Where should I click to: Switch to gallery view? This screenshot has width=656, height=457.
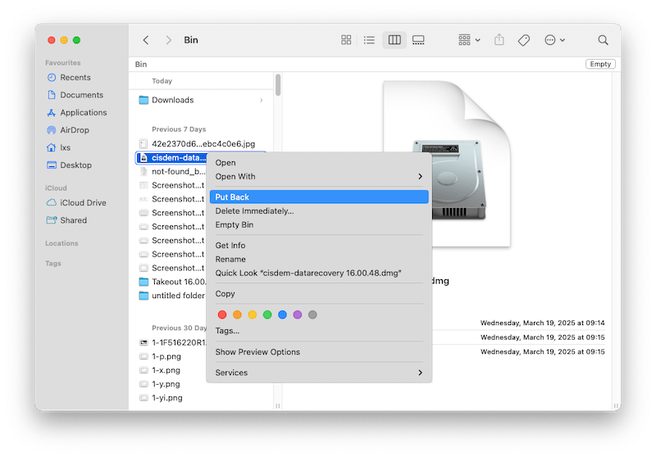[x=418, y=40]
